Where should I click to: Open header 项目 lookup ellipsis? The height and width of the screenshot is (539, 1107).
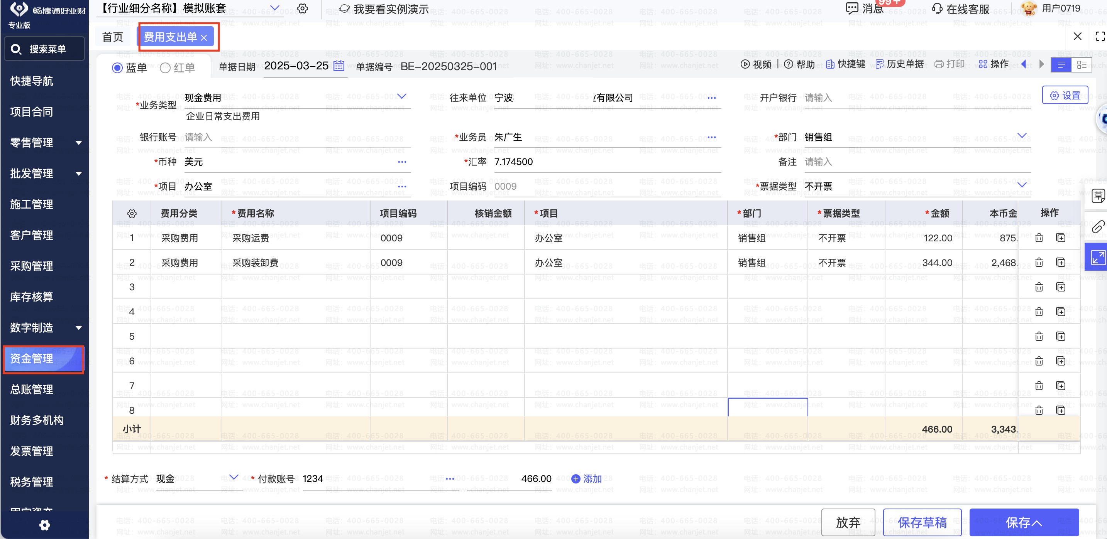click(x=402, y=187)
